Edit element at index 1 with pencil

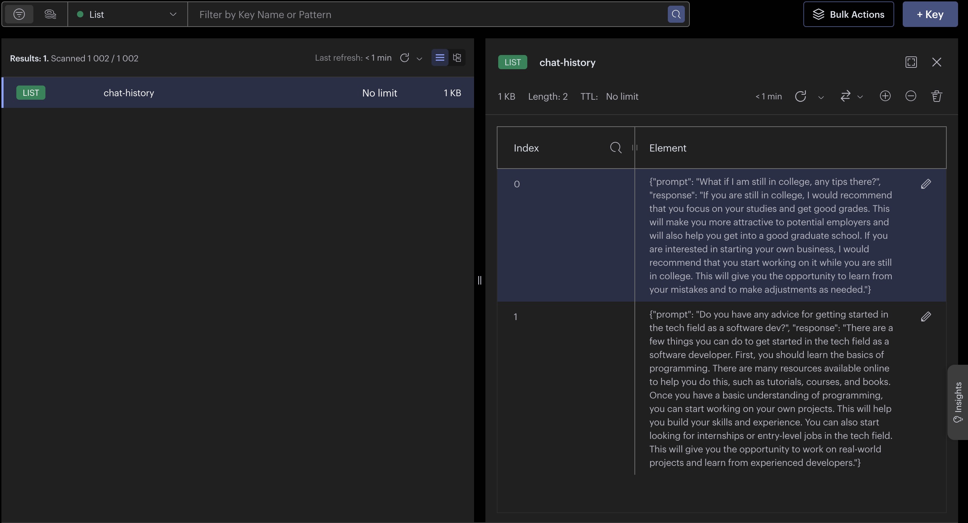pos(926,317)
